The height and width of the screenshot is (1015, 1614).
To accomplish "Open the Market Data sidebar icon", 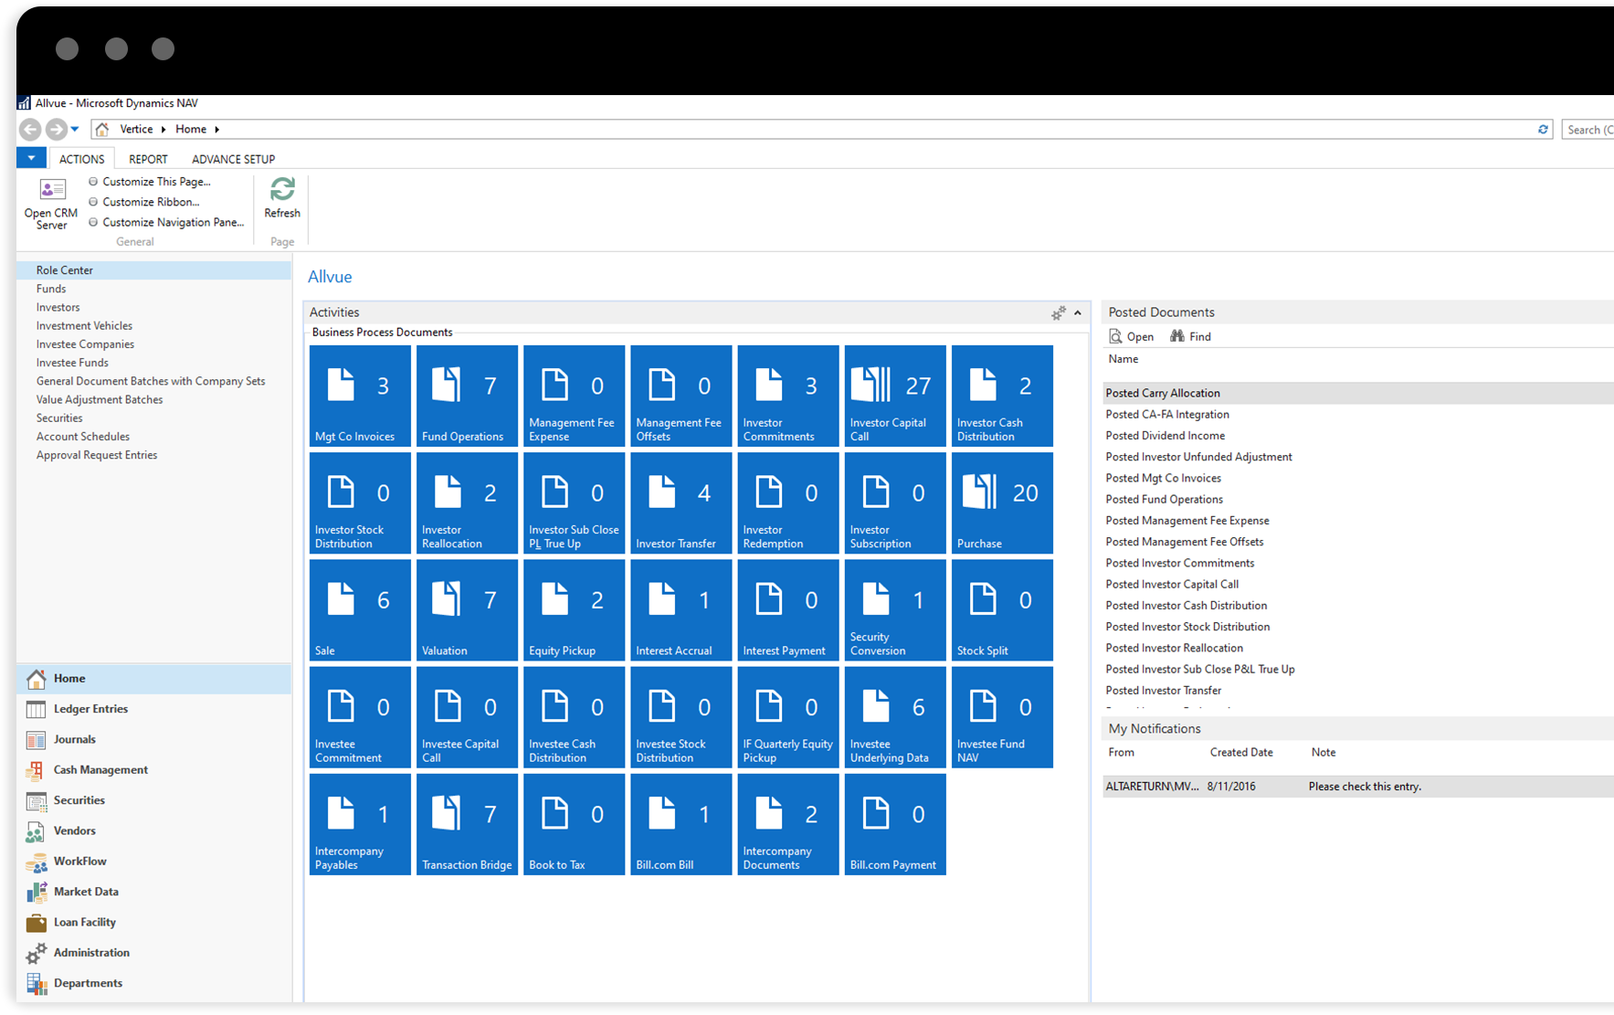I will tap(36, 892).
